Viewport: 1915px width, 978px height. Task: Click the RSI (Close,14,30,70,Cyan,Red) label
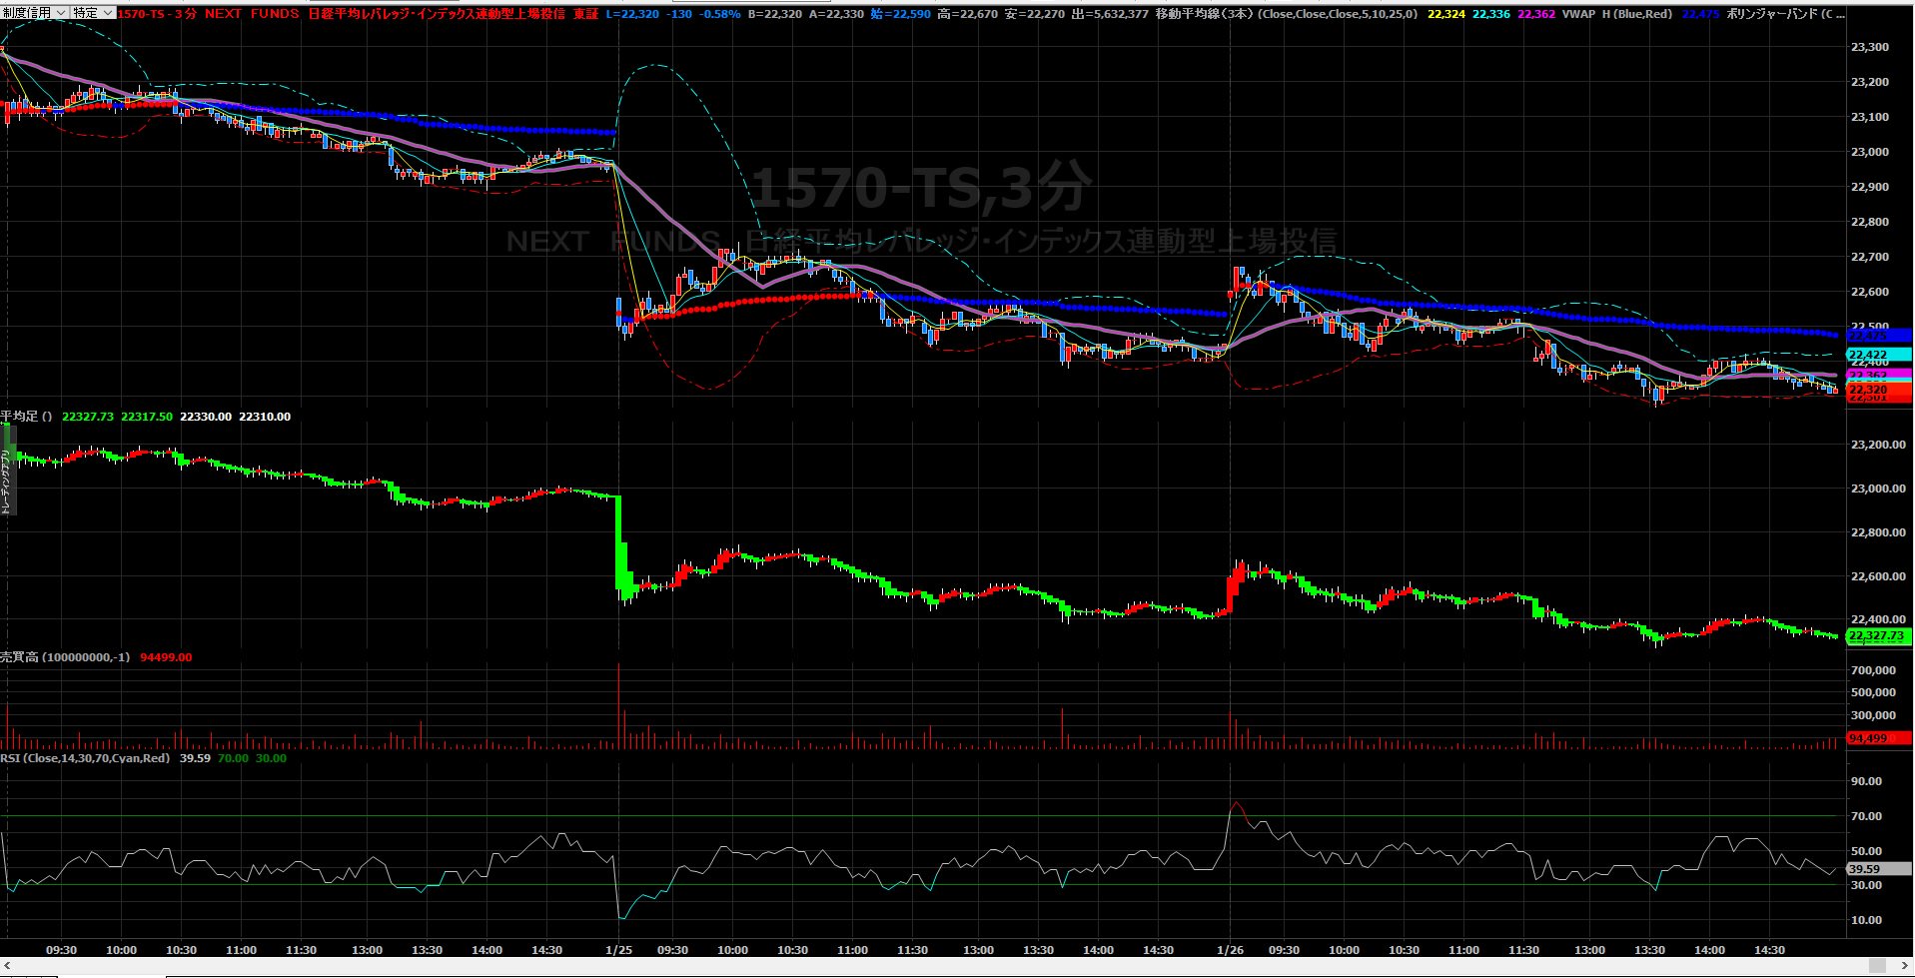click(x=85, y=758)
